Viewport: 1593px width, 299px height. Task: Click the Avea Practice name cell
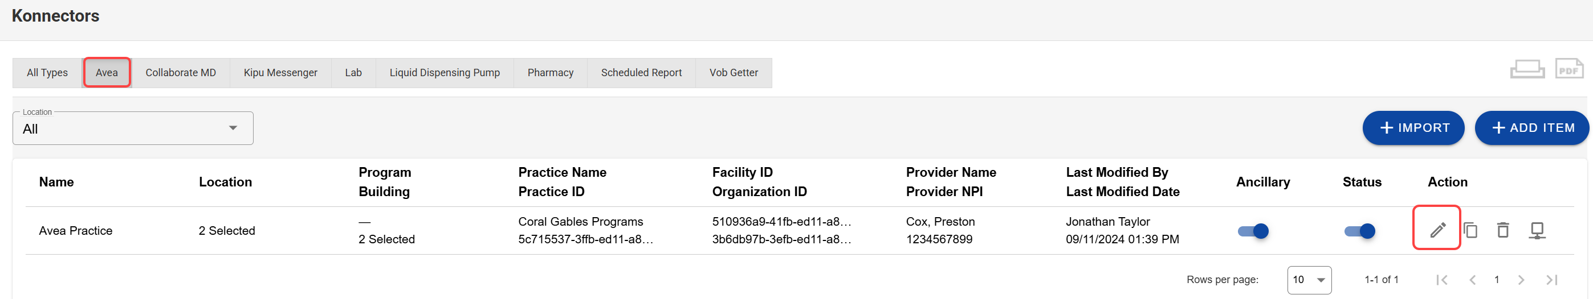75,231
